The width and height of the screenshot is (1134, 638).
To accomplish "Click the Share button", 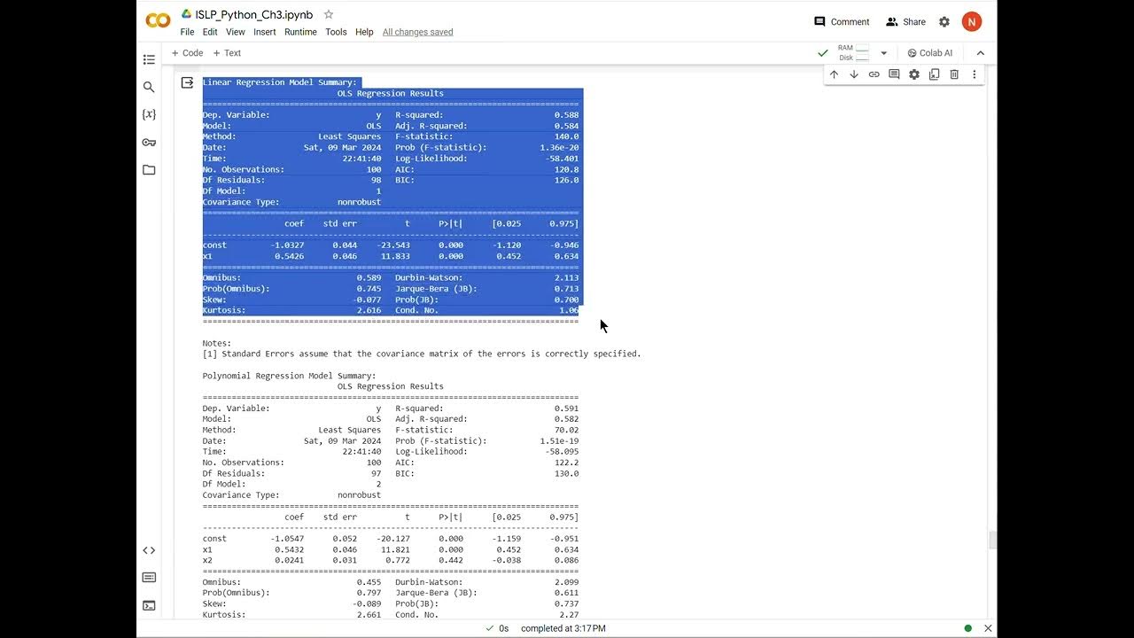I will [905, 22].
